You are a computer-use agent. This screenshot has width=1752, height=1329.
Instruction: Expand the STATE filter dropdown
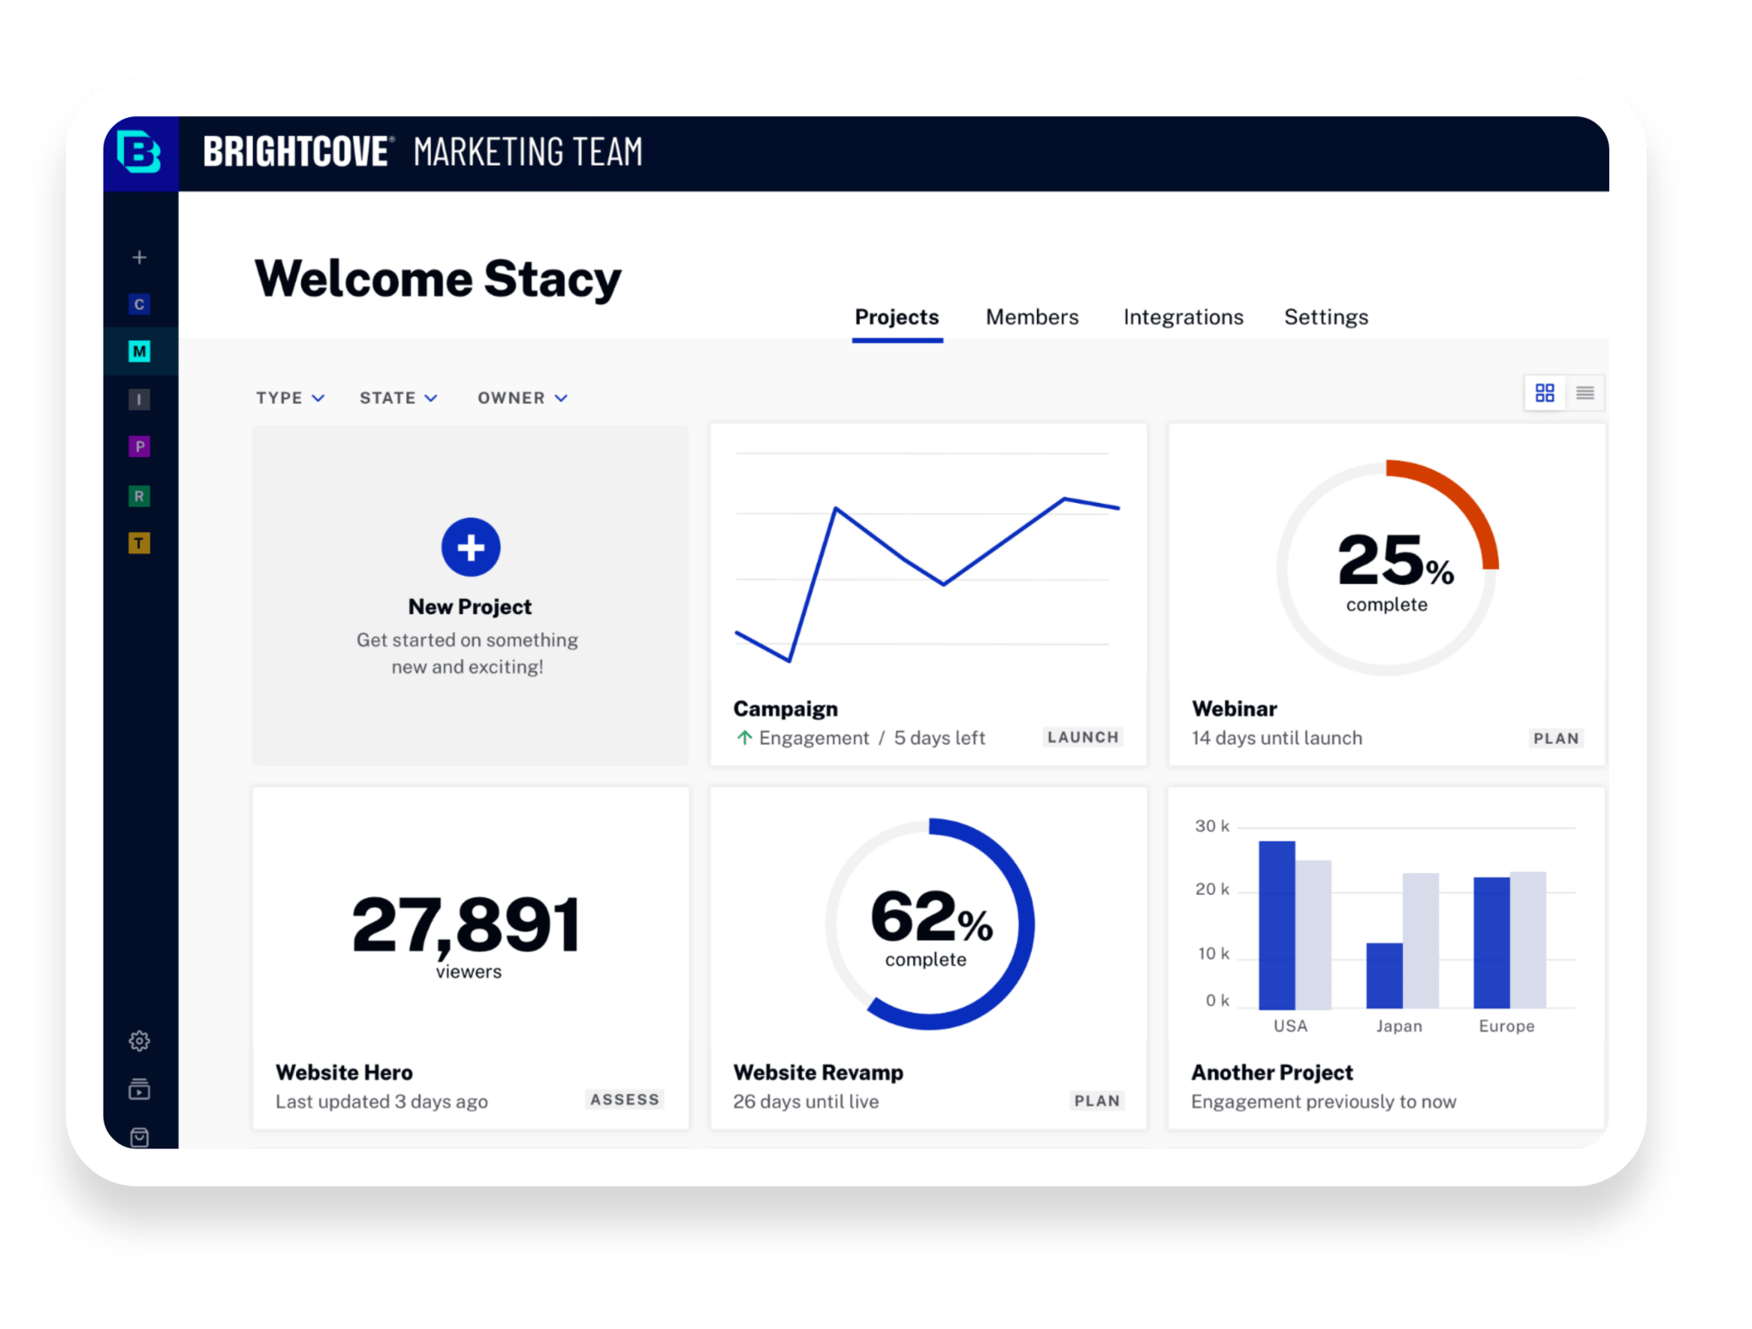(398, 398)
